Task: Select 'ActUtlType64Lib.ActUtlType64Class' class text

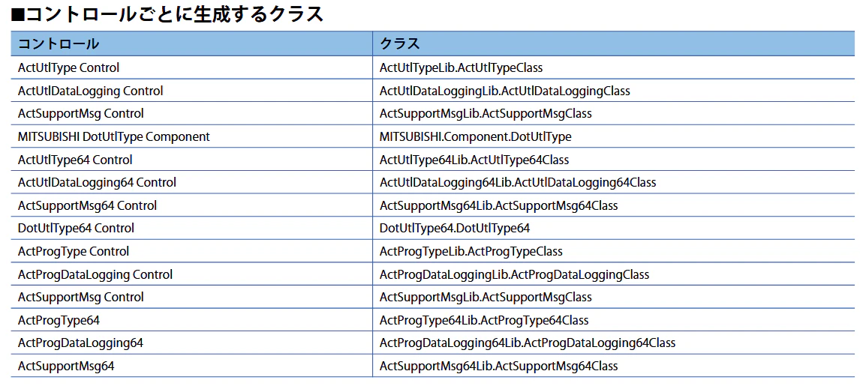Action: [x=474, y=160]
